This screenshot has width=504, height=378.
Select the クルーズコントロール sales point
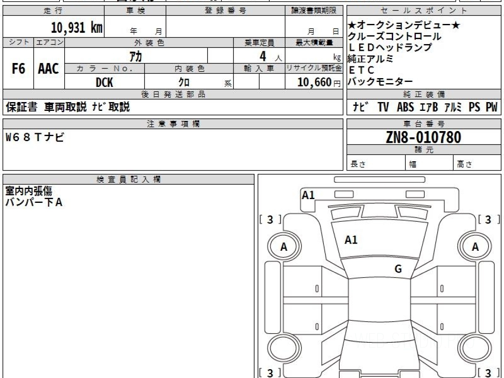395,37
